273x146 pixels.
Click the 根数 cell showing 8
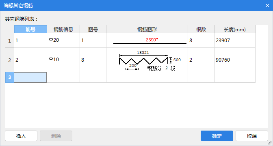[x=201, y=41]
